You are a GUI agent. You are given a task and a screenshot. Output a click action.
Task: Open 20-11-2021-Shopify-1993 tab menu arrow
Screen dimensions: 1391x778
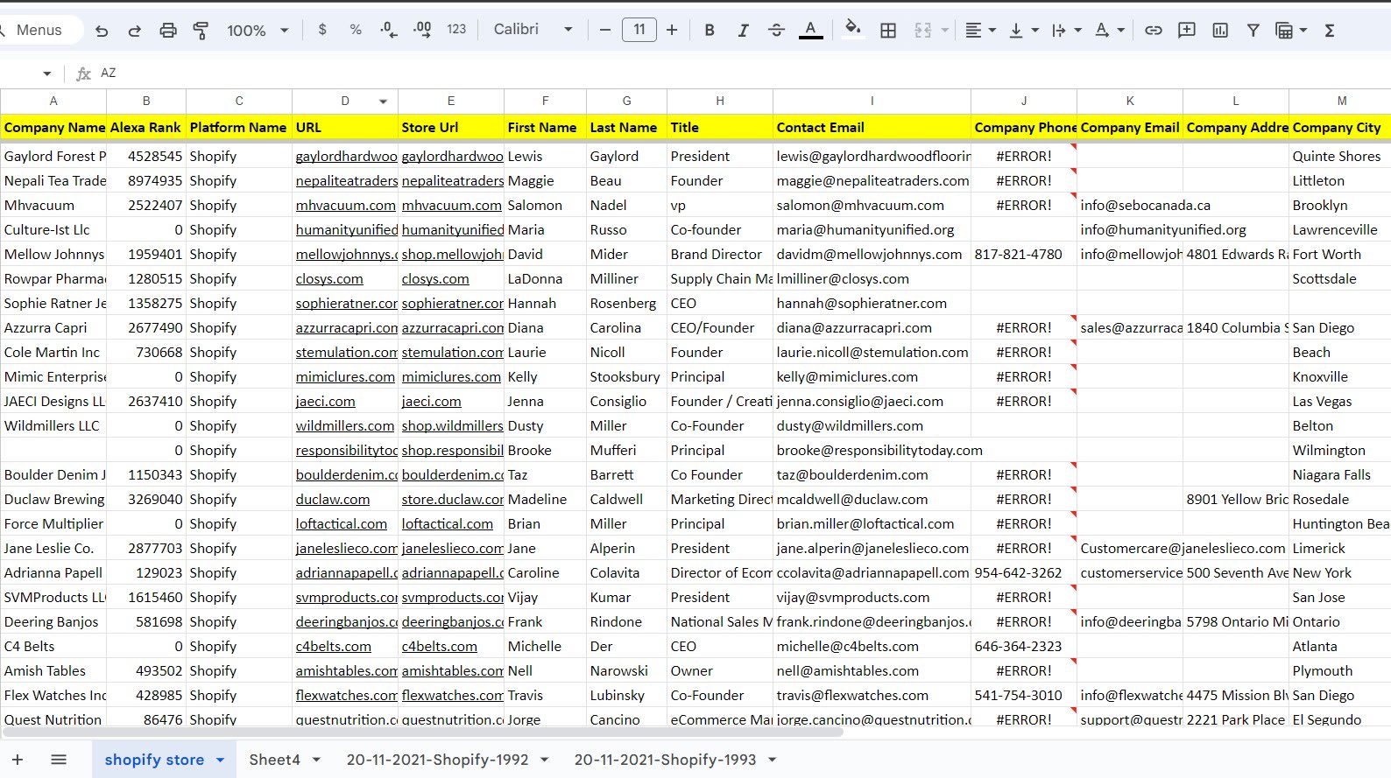(x=773, y=760)
